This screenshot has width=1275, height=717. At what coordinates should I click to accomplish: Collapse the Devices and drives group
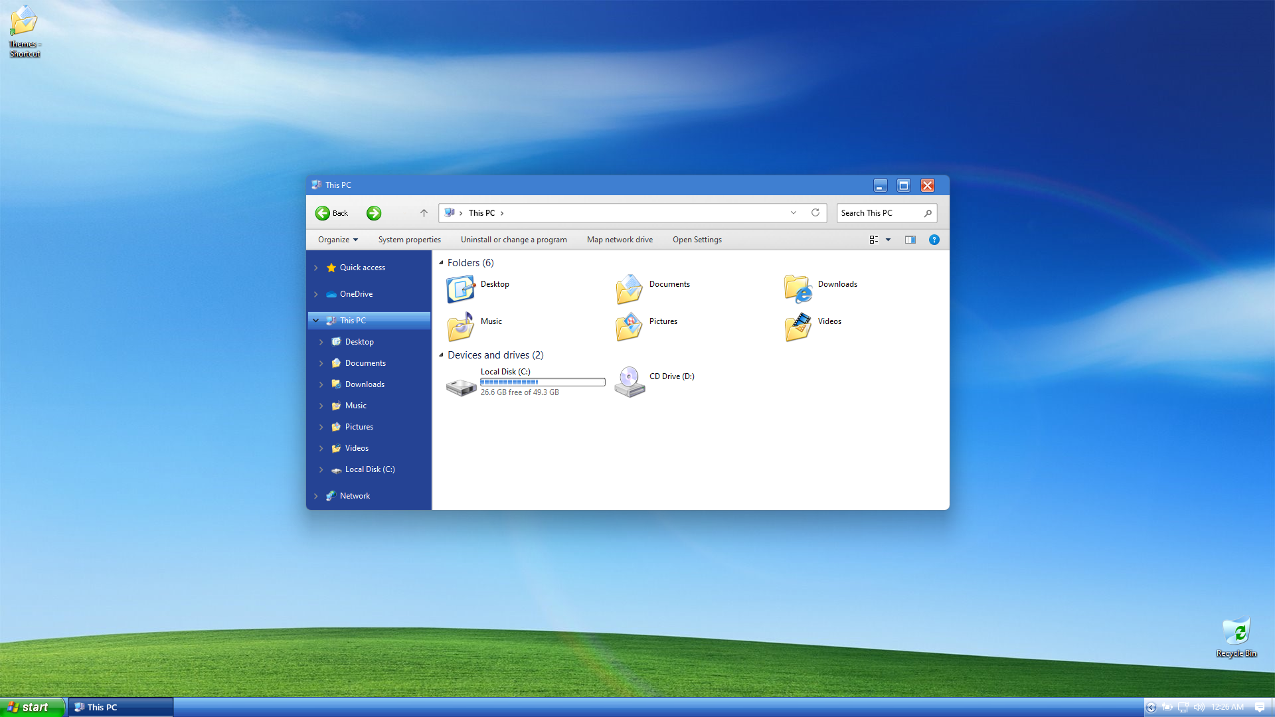(x=441, y=355)
